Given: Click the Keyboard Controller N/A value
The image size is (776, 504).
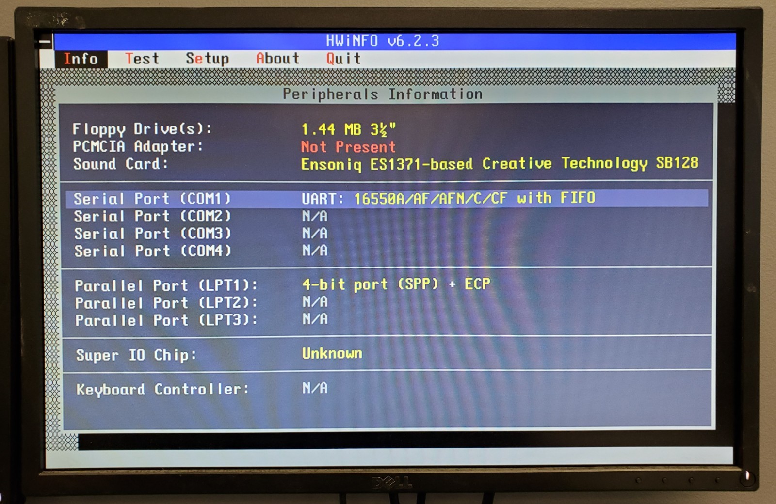Looking at the screenshot, I should pyautogui.click(x=315, y=388).
